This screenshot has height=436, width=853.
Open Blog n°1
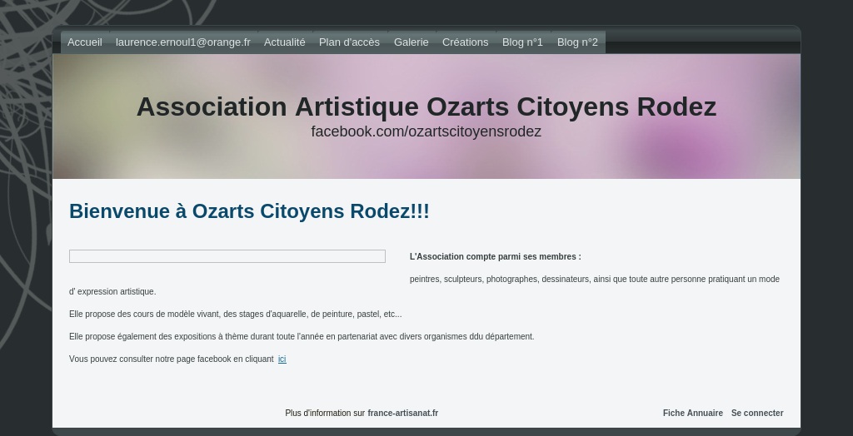coord(522,42)
